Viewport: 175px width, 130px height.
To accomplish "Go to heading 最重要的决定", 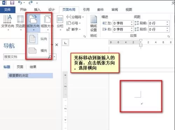I will 30,76.
